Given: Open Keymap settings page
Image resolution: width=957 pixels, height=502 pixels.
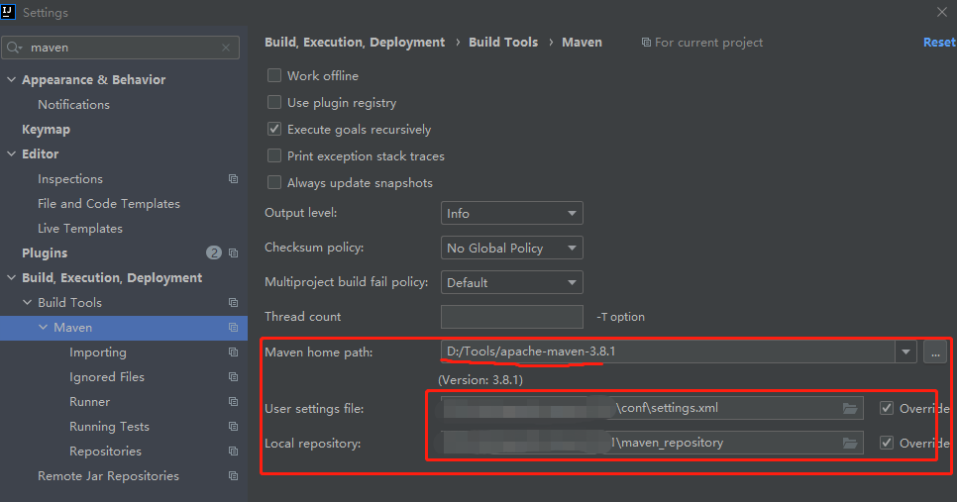Looking at the screenshot, I should coord(46,130).
